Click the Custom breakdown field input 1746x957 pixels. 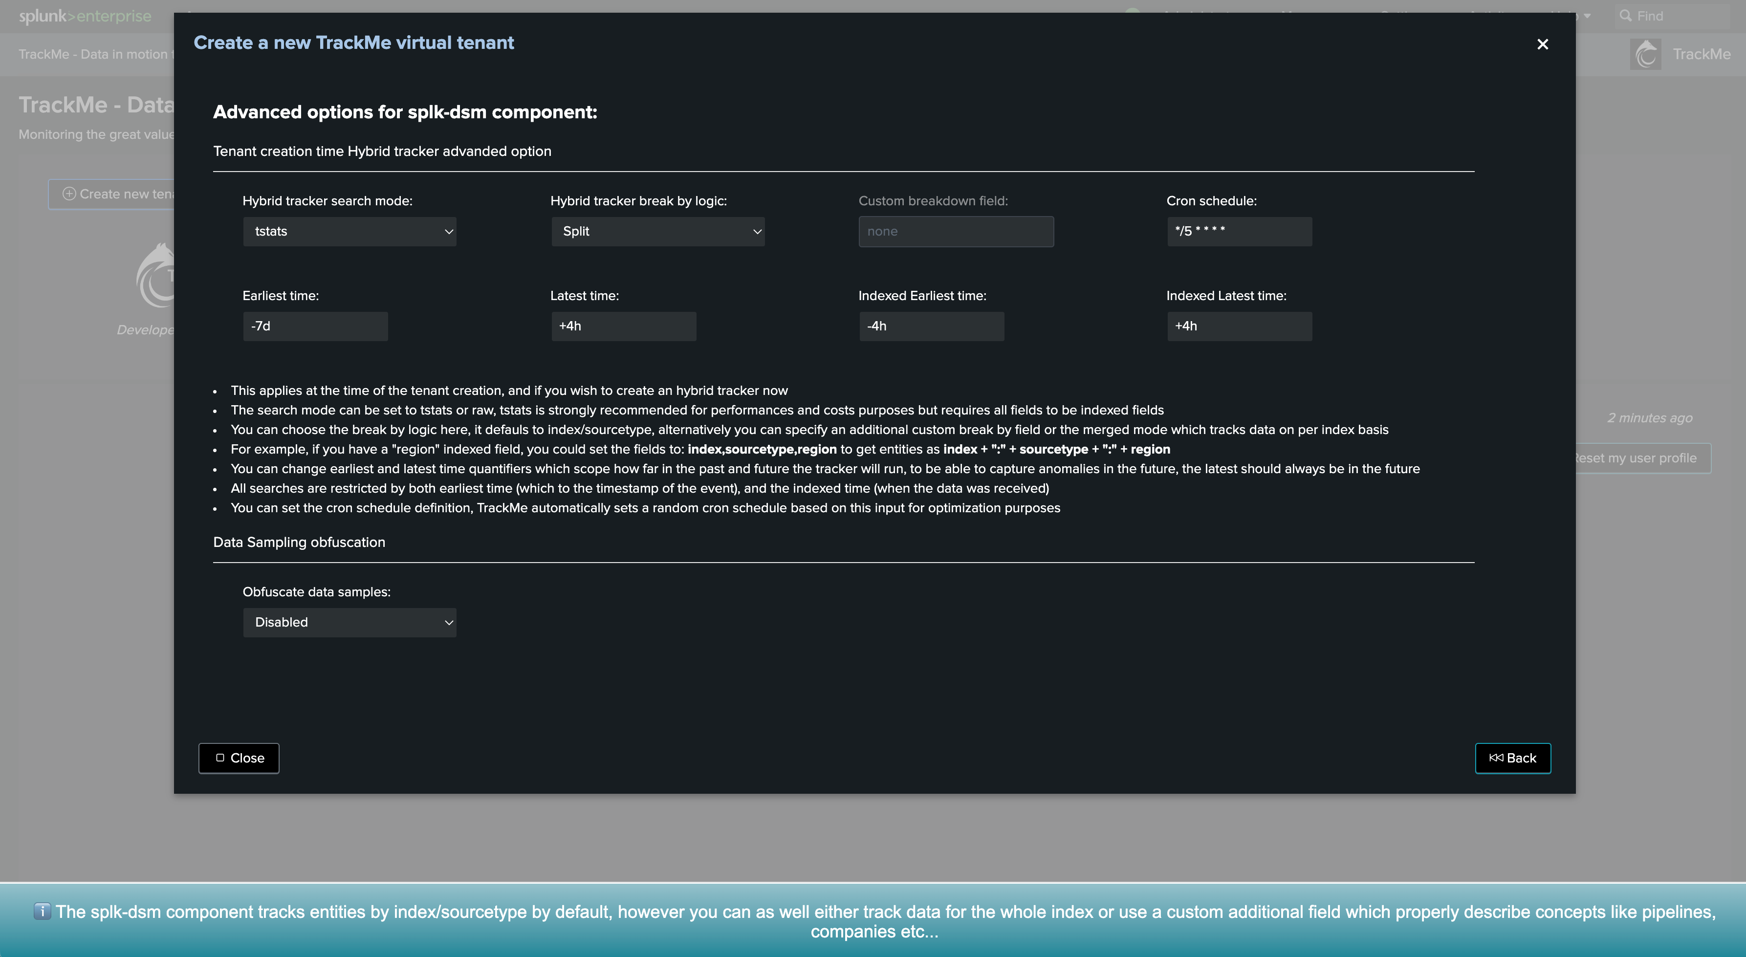(x=956, y=232)
